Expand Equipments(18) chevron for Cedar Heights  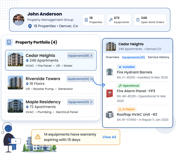click(x=91, y=56)
